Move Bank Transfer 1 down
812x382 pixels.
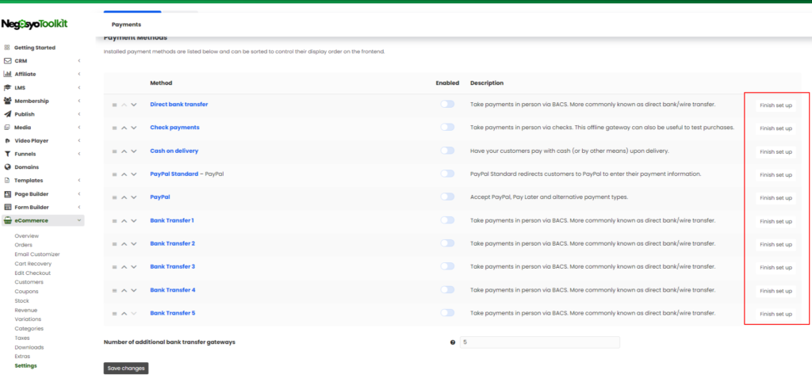133,220
